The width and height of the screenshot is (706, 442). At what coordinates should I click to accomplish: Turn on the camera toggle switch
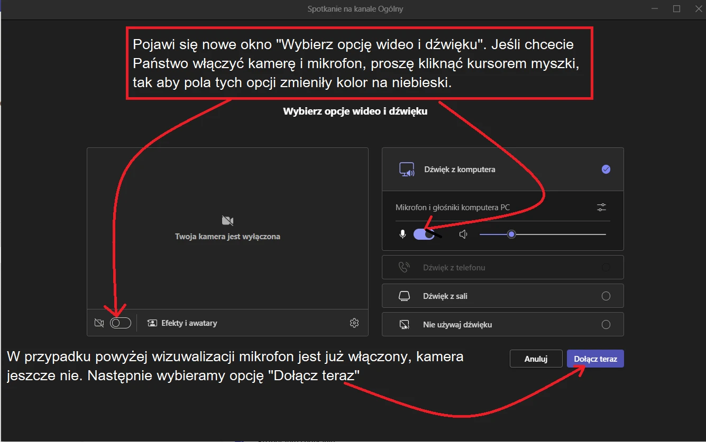(121, 323)
